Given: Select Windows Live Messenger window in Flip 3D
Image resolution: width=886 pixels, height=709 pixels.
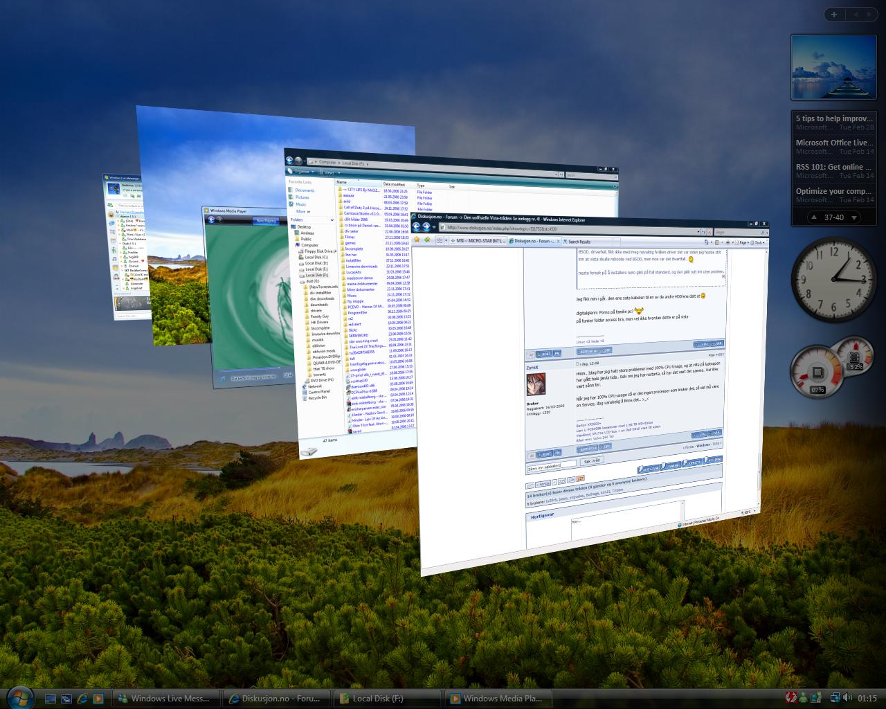Looking at the screenshot, I should [x=127, y=247].
